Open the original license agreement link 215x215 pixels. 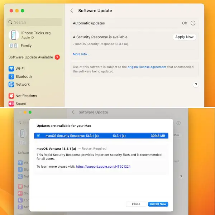pyautogui.click(x=147, y=67)
